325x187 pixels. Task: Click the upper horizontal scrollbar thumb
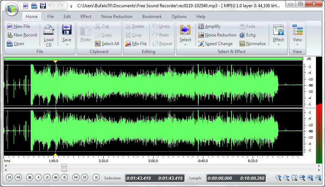(x=64, y=166)
